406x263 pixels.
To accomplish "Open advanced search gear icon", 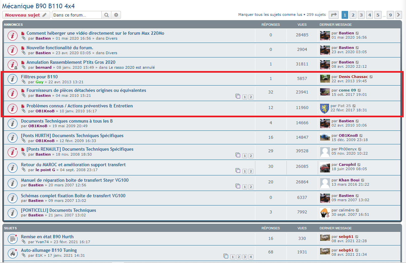I will [x=116, y=15].
